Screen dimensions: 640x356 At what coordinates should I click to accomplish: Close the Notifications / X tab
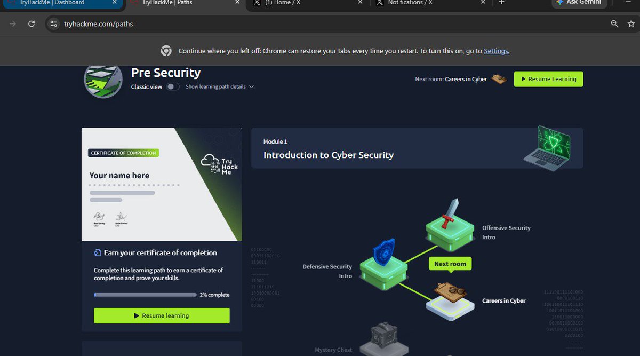click(x=483, y=3)
